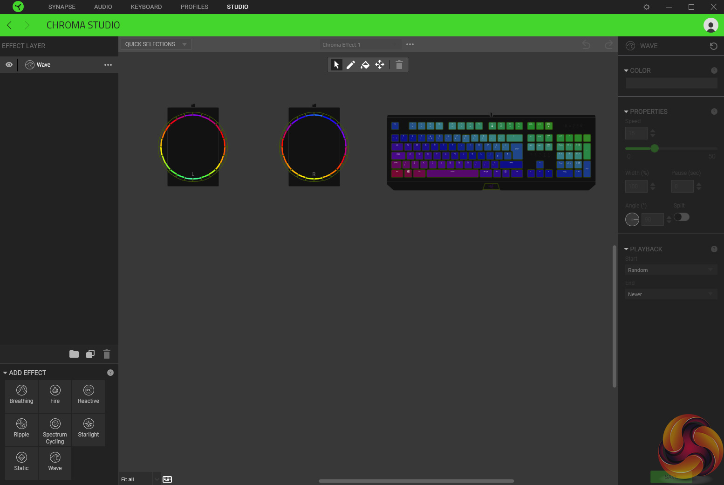
Task: Add a Breathing effect
Action: (21, 396)
